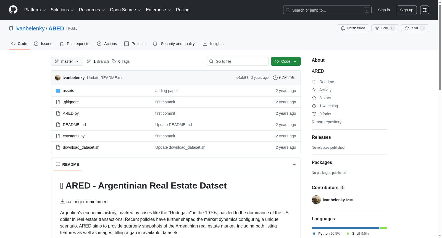Open the latest commit message Update README.md
The image size is (442, 238).
point(105,78)
